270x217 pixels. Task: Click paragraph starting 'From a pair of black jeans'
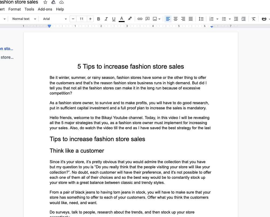(130, 197)
